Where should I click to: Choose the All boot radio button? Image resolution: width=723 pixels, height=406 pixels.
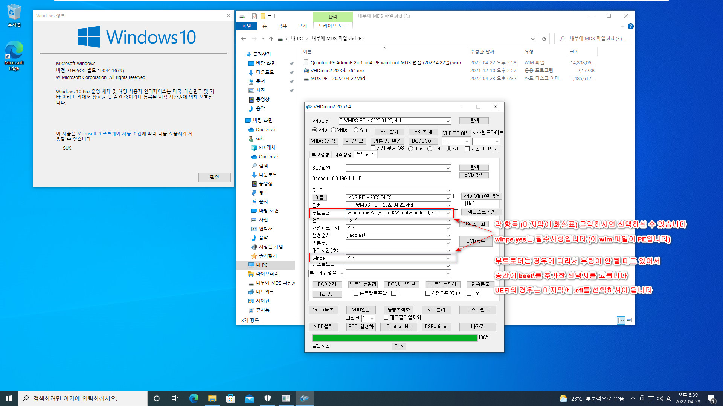click(x=449, y=149)
